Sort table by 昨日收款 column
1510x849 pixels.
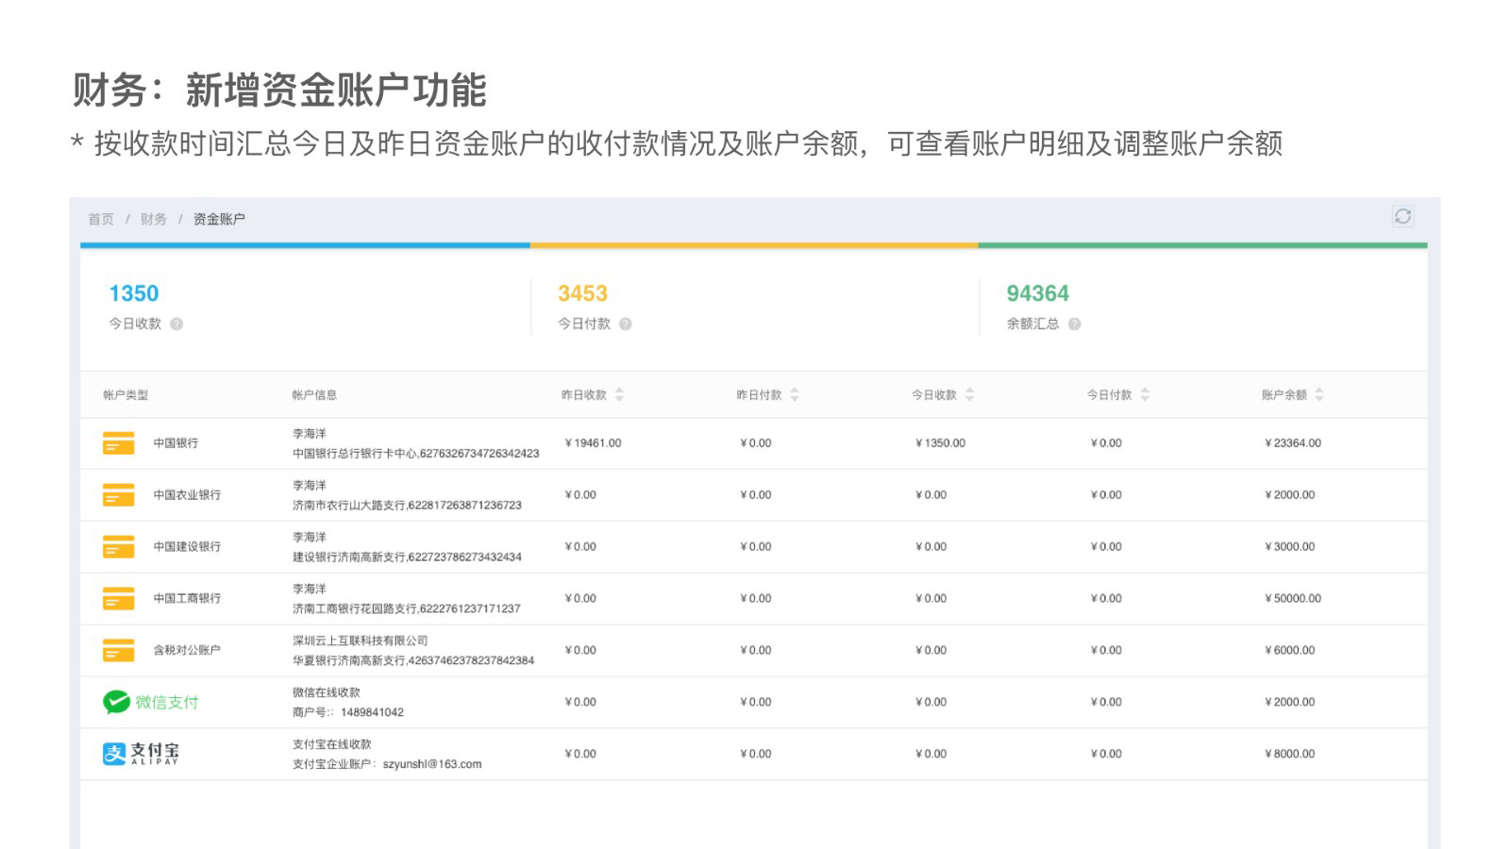click(x=619, y=394)
